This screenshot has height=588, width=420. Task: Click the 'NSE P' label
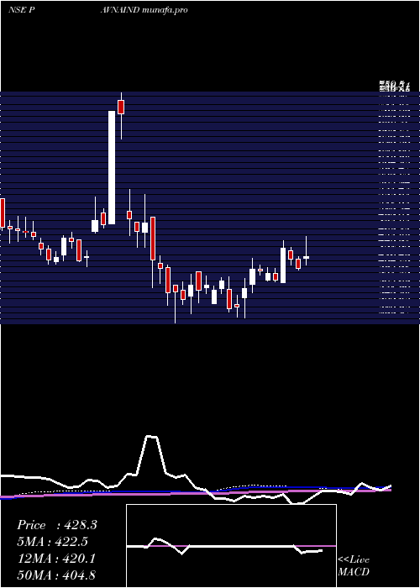22,10
